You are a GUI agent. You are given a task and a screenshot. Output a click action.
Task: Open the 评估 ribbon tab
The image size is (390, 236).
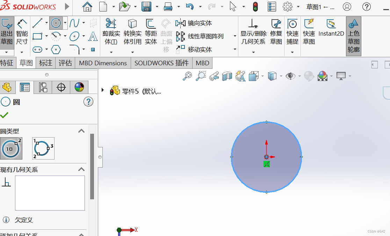click(65, 63)
